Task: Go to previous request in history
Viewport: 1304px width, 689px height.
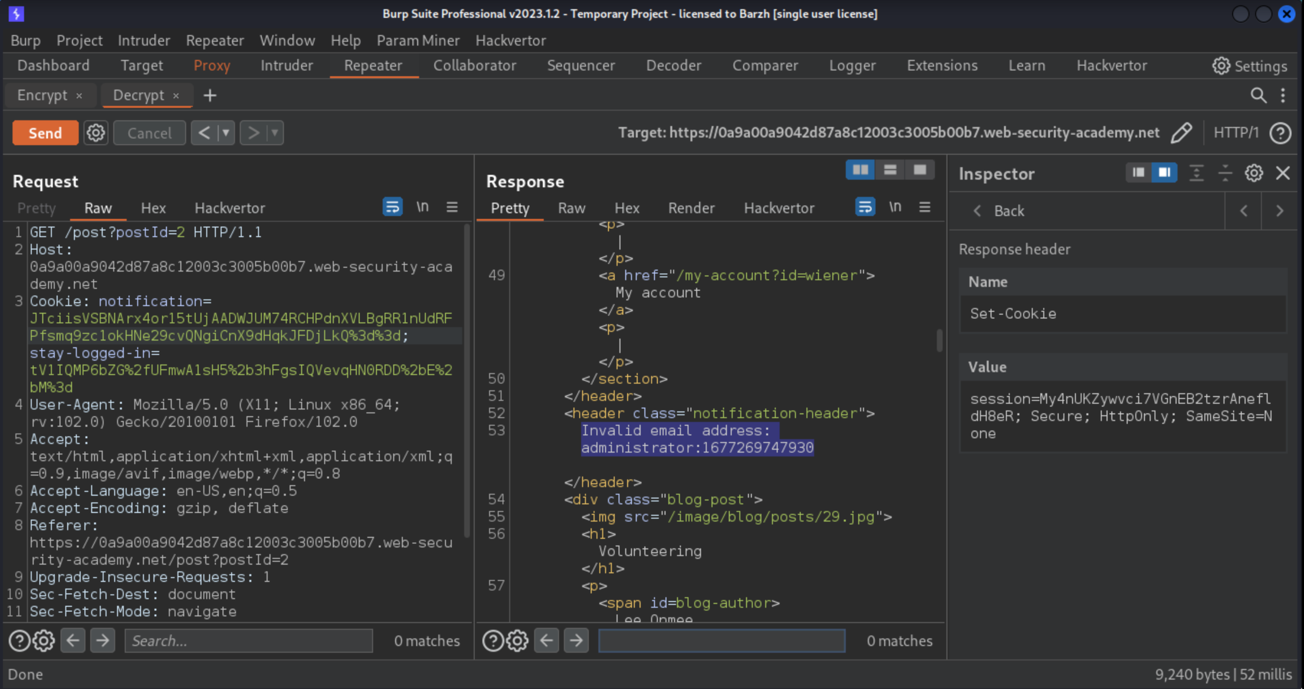Action: [204, 133]
